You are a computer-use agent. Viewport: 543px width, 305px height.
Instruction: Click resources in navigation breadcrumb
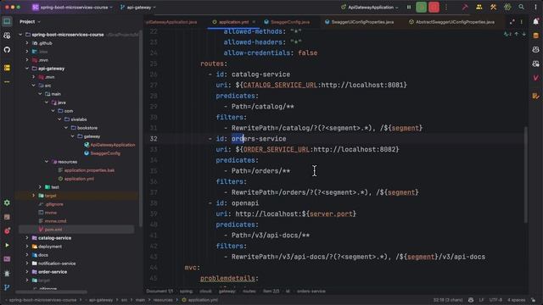click(163, 300)
